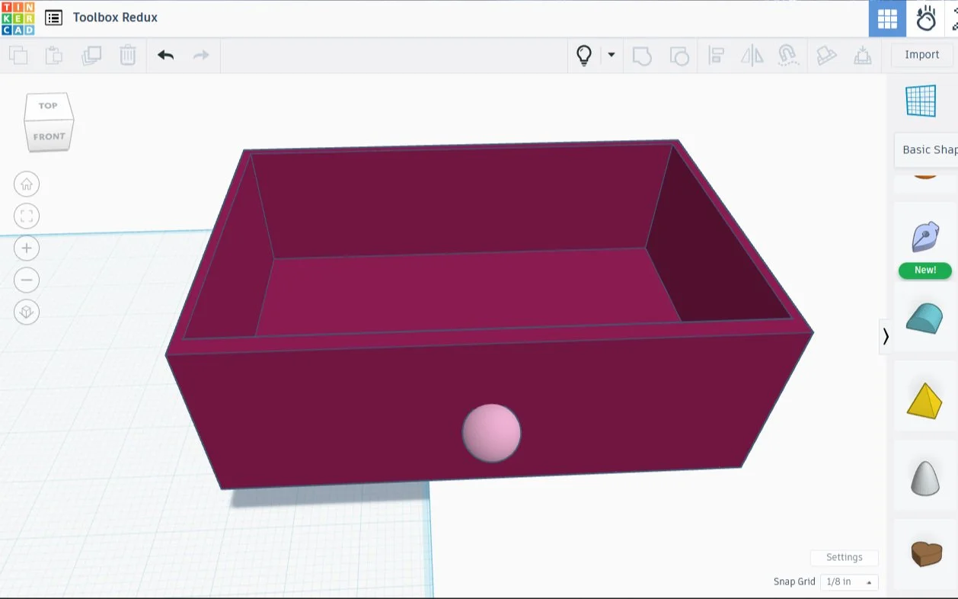This screenshot has width=958, height=599.
Task: Open the designs list icon
Action: (x=53, y=18)
